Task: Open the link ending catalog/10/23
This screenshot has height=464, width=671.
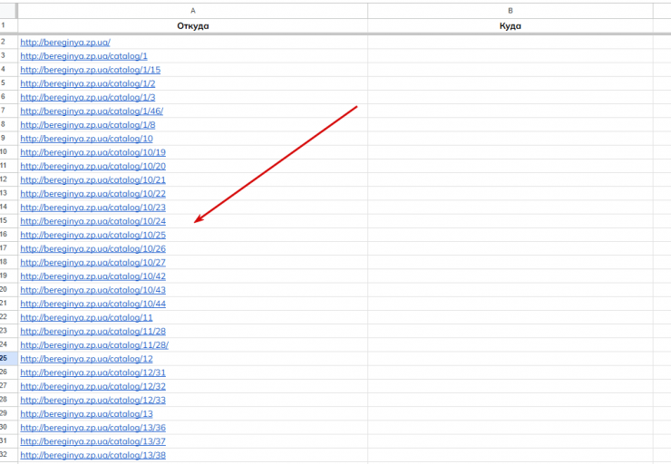Action: pos(92,208)
